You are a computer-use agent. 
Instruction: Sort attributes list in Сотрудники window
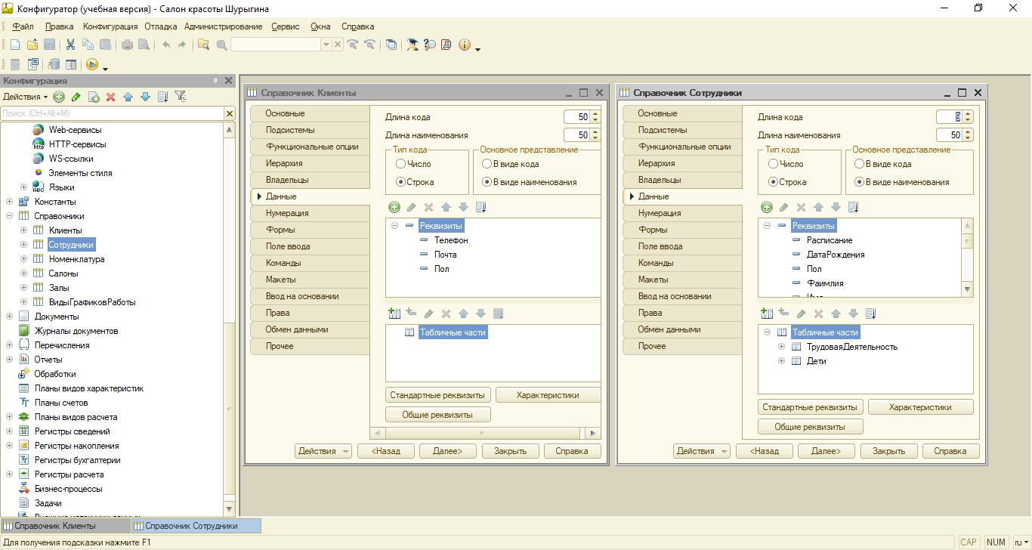click(853, 207)
